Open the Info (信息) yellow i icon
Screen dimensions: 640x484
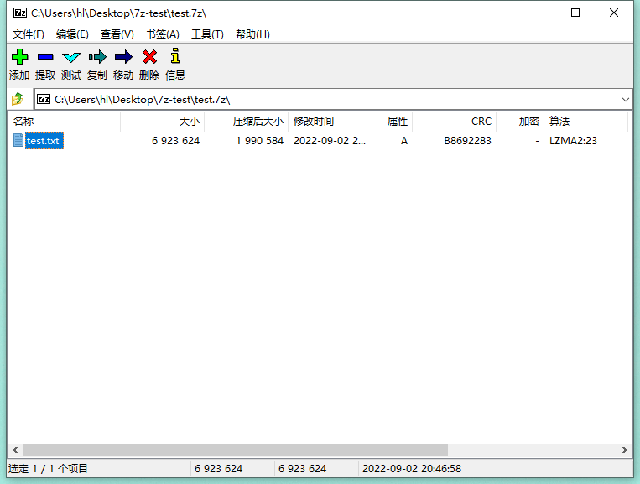click(175, 56)
